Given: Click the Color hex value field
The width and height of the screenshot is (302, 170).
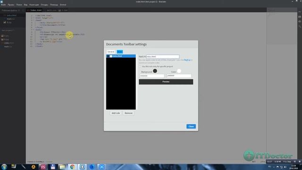Looking at the screenshot, I should [x=179, y=76].
